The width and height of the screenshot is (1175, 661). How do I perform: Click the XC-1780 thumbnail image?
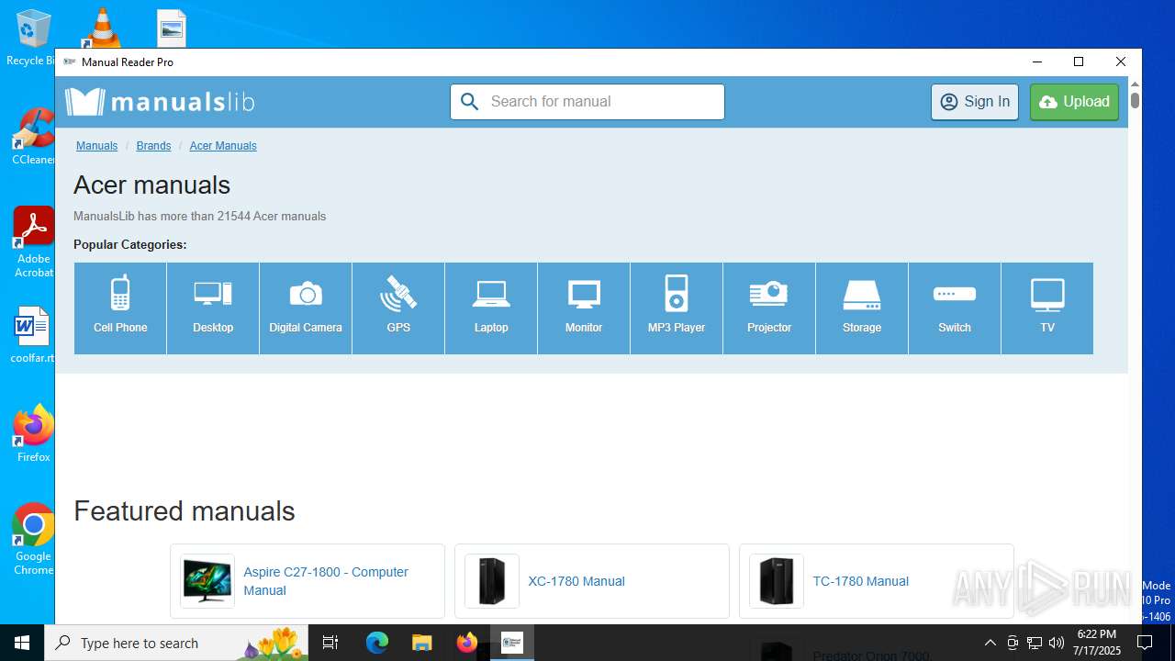pos(492,581)
